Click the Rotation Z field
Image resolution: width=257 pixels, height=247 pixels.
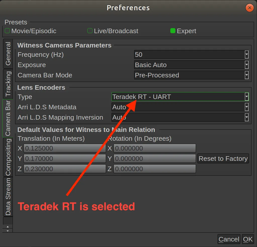pos(155,169)
